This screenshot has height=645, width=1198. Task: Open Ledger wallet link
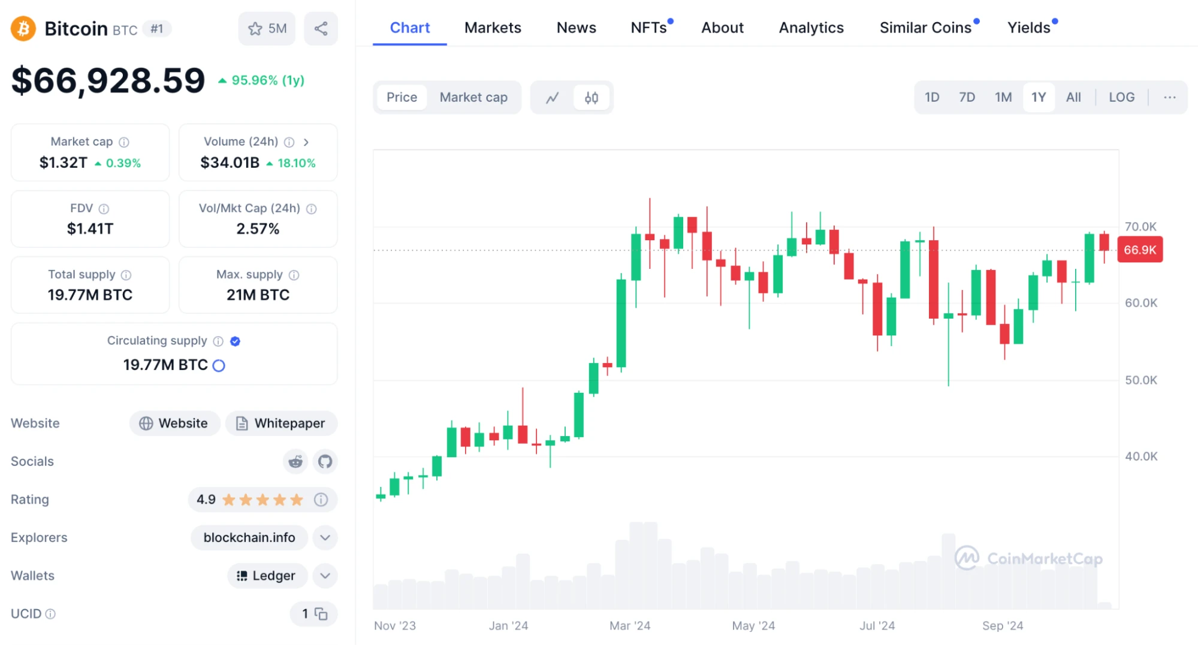[267, 576]
